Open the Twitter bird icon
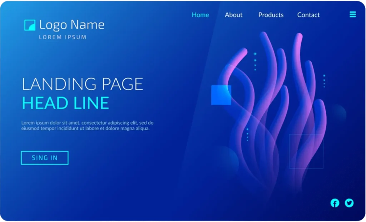Image resolution: width=366 pixels, height=222 pixels. (x=349, y=203)
